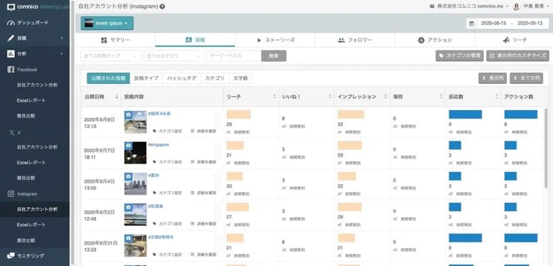The height and width of the screenshot is (266, 553).
Task: Click the Facebook logo icon in sidebar
Action: 11,69
